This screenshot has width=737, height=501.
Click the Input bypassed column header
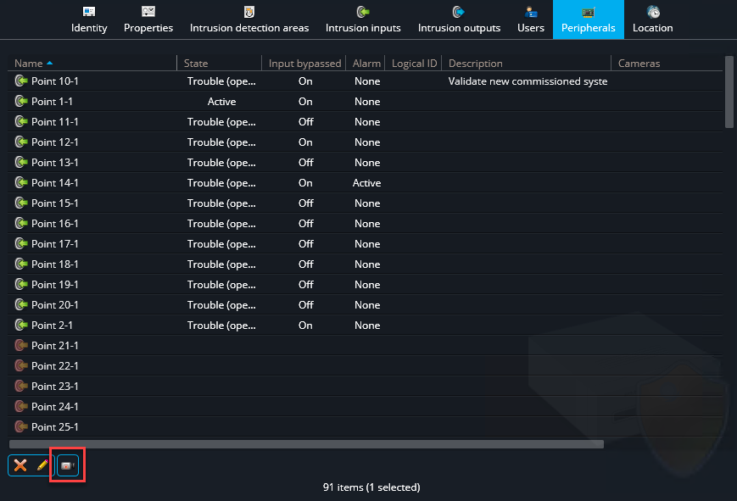(x=304, y=64)
